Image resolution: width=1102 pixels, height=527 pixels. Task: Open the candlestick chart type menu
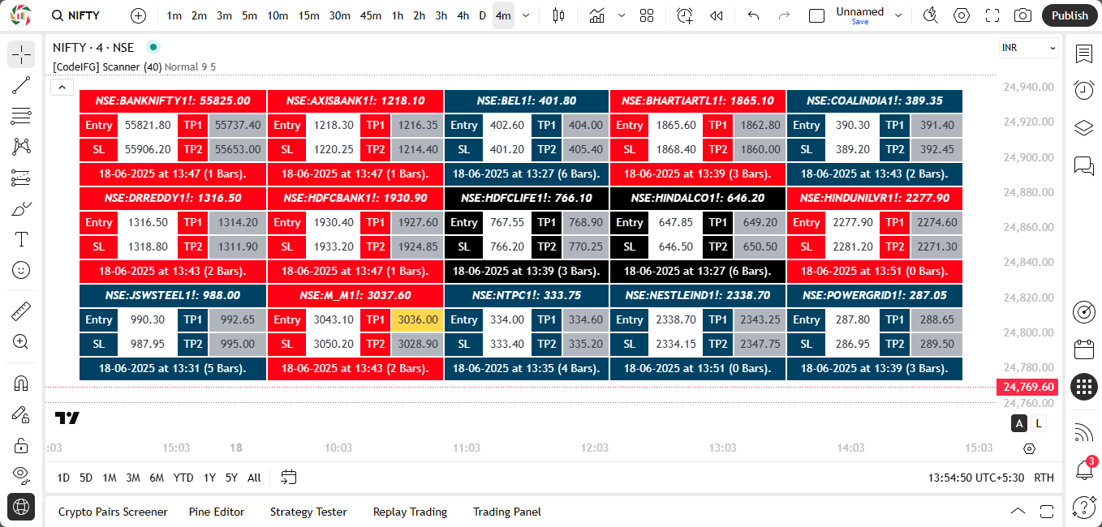pyautogui.click(x=557, y=15)
